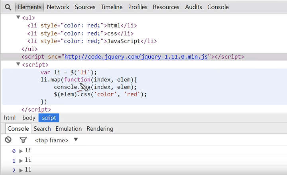Click the closing }) code line
Image resolution: width=287 pixels, height=175 pixels.
[44, 102]
